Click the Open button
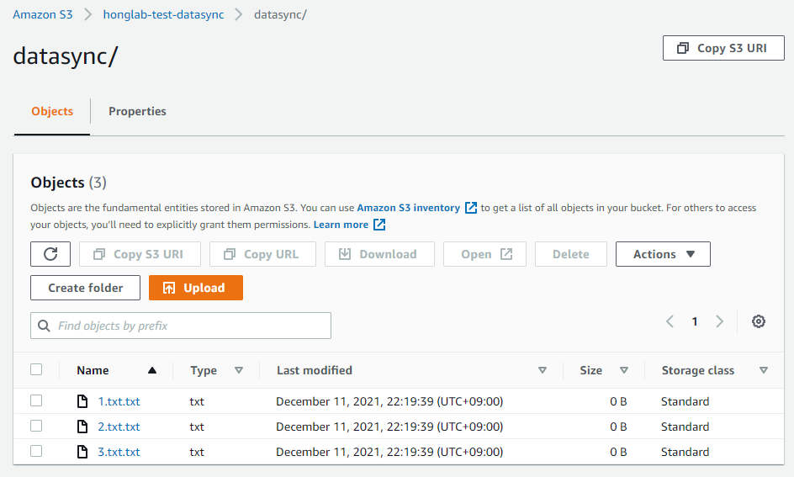 tap(484, 254)
